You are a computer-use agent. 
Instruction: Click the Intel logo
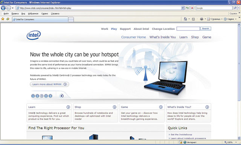(34, 35)
